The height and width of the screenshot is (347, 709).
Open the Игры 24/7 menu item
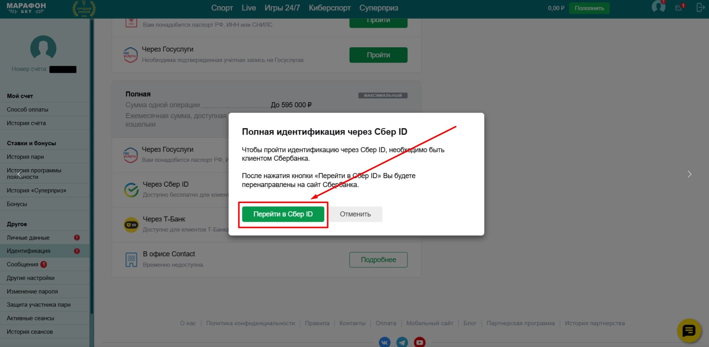click(282, 8)
